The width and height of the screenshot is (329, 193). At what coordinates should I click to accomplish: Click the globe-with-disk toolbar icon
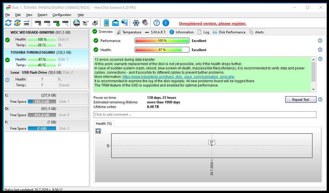(x=77, y=23)
